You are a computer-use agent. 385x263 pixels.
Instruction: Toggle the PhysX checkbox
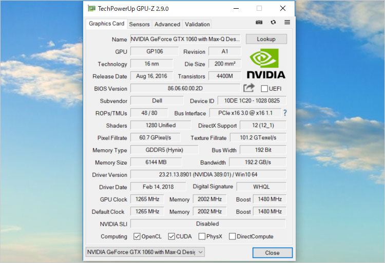(x=202, y=236)
